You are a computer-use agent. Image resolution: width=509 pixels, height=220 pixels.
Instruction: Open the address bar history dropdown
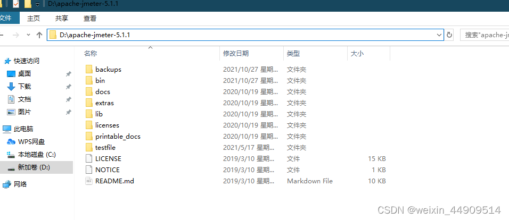[439, 35]
